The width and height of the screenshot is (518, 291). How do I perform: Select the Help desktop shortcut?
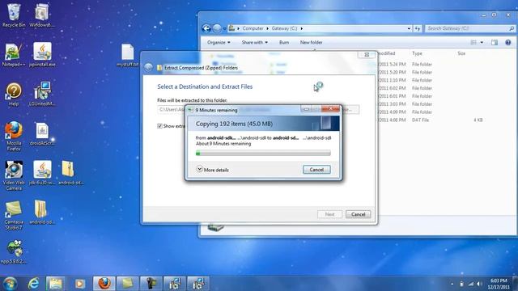pyautogui.click(x=14, y=95)
